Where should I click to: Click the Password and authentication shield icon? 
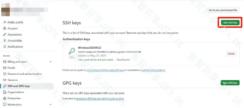click(5, 74)
